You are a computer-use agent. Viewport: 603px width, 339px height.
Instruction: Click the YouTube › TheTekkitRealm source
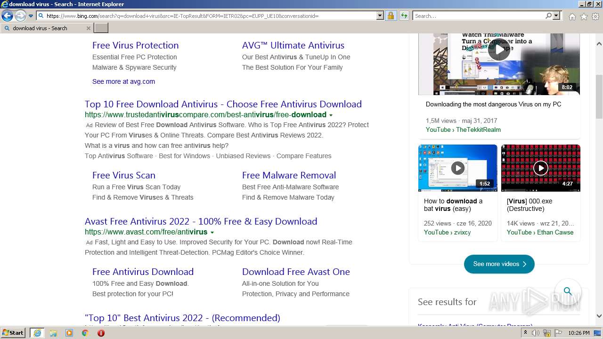[x=463, y=130]
